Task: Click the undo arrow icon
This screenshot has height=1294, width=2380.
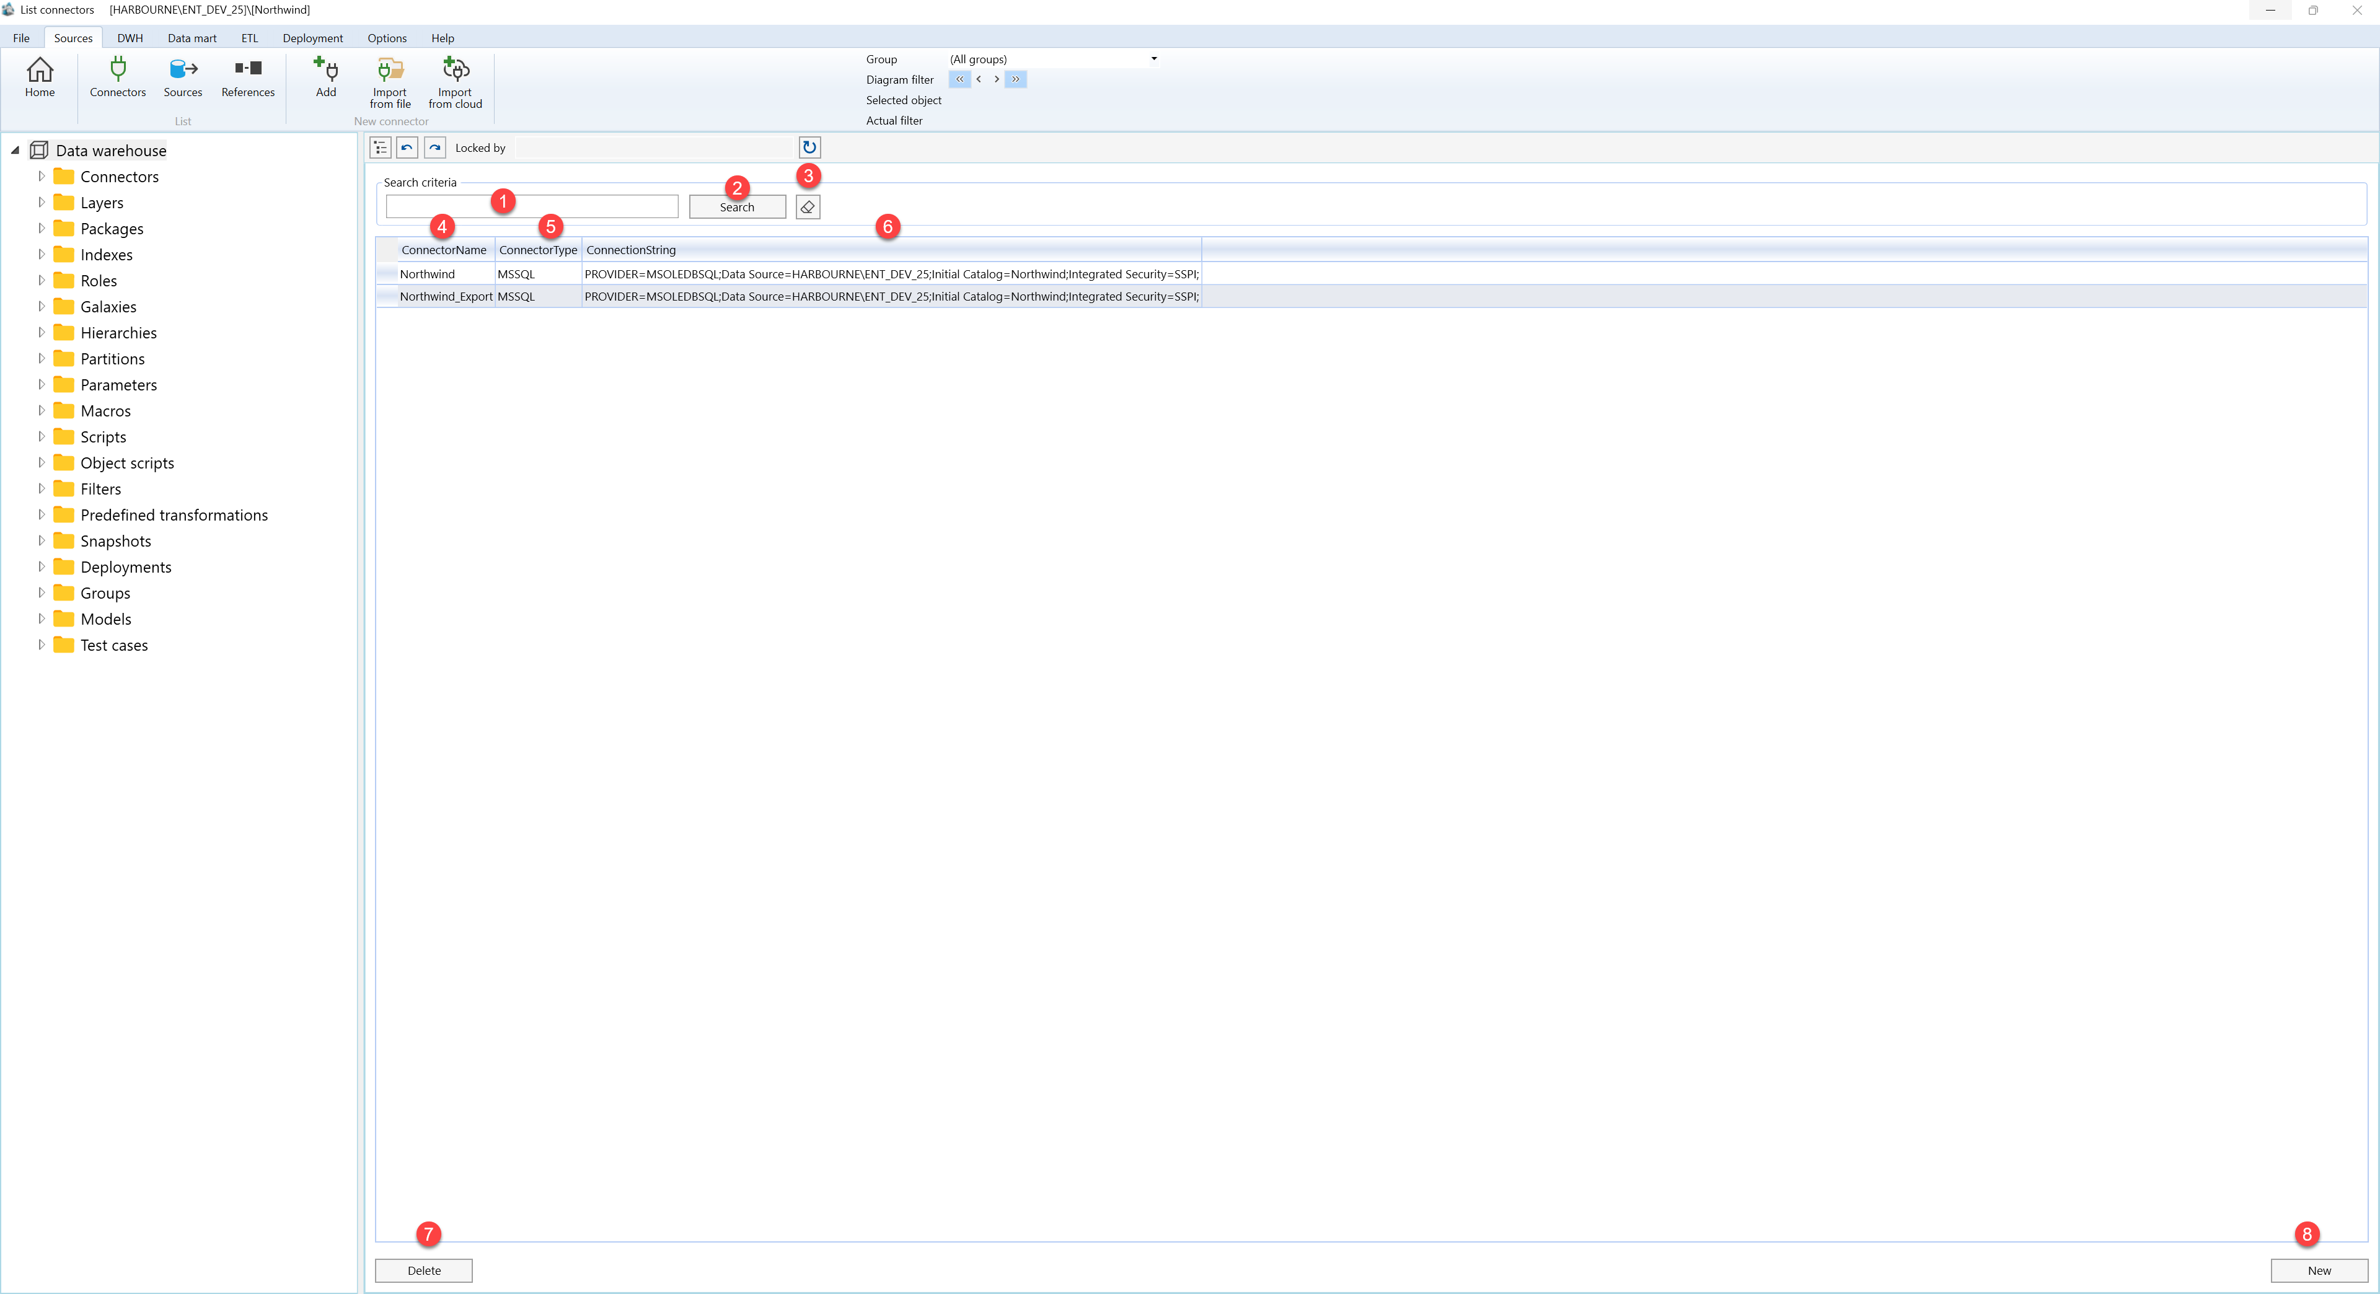Action: pos(407,147)
